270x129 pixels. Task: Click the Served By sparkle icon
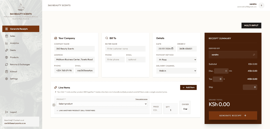click(x=254, y=55)
